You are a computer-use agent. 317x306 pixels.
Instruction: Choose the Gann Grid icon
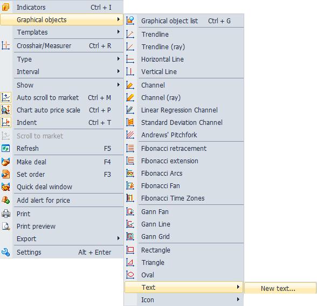click(130, 236)
